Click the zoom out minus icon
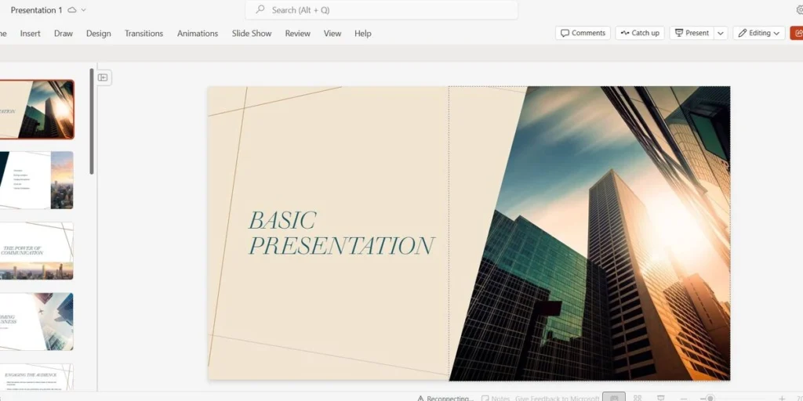The image size is (803, 401). point(684,398)
